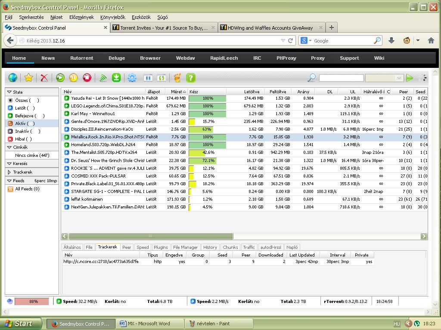This screenshot has height=330, width=441.
Task: Open help with the green question mark icon
Action: click(191, 78)
